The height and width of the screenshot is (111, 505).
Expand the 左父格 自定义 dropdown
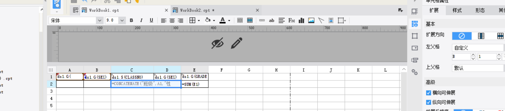tap(478, 48)
